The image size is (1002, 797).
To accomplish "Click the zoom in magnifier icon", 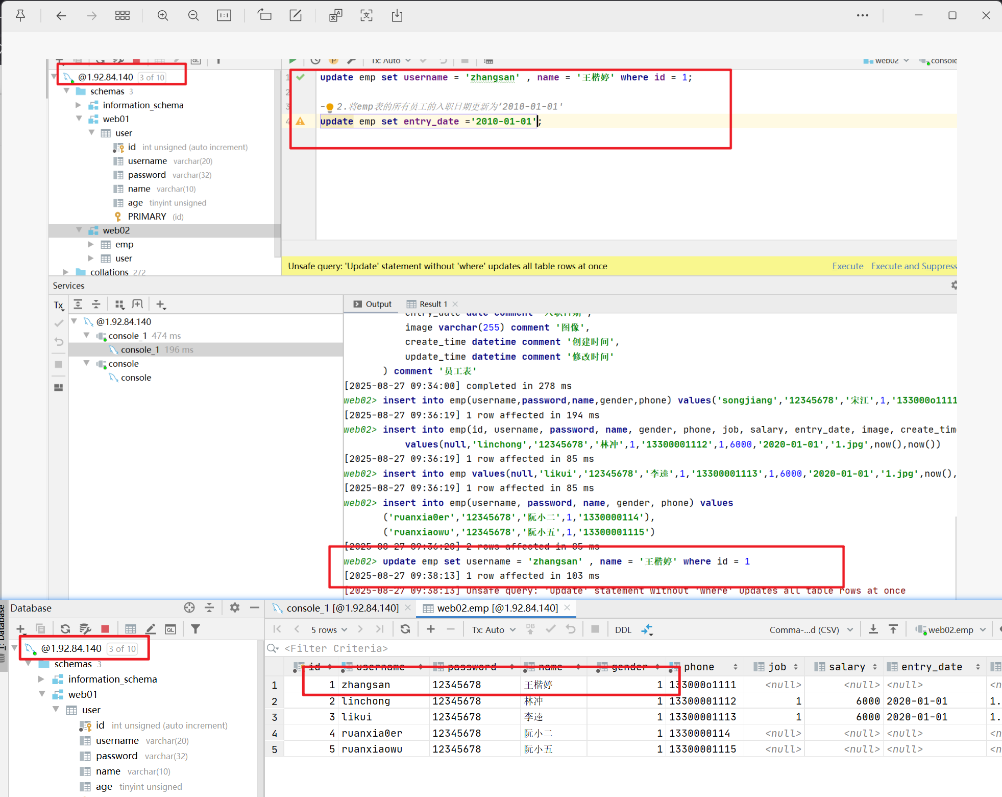I will click(163, 15).
